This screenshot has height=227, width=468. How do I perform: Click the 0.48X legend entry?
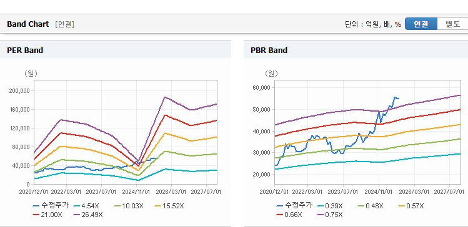coord(371,206)
